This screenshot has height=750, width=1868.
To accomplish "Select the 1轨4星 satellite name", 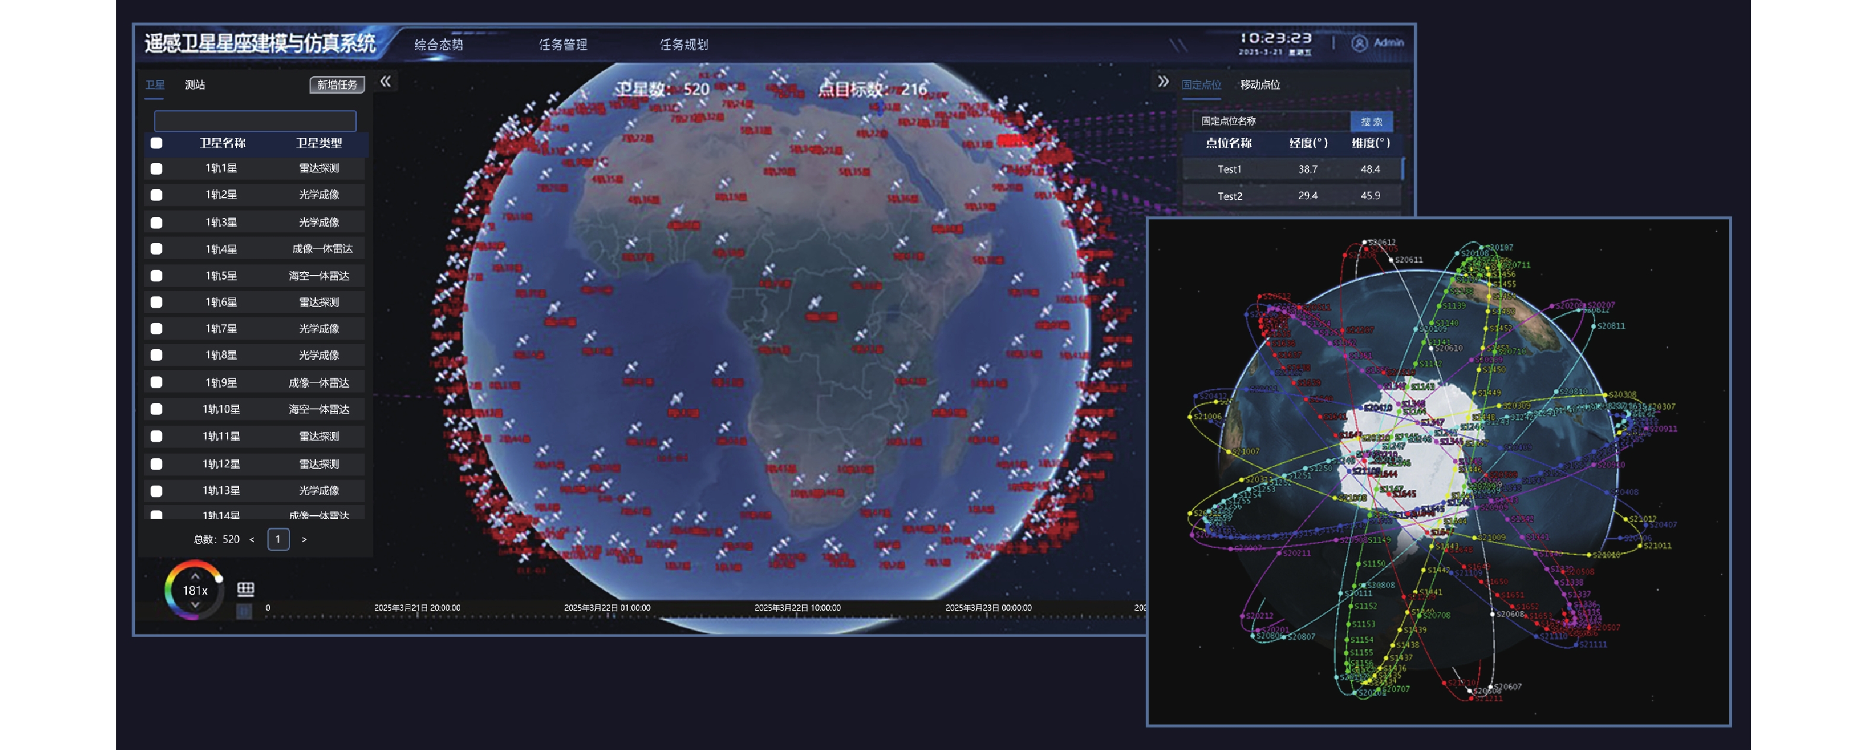I will (221, 249).
